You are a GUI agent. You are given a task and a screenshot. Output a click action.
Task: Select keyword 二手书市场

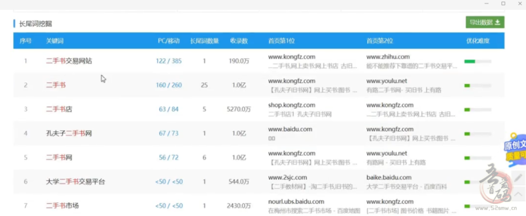(x=62, y=206)
